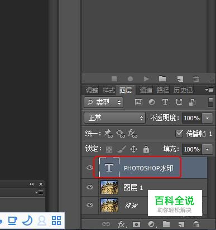Select the PHOTOSHOP水印 layer name
The height and width of the screenshot is (230, 216).
click(x=148, y=168)
